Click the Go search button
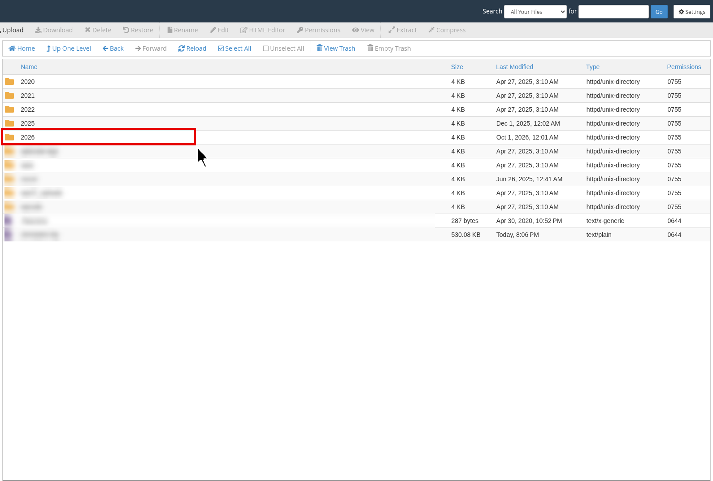Image resolution: width=713 pixels, height=481 pixels. tap(659, 12)
